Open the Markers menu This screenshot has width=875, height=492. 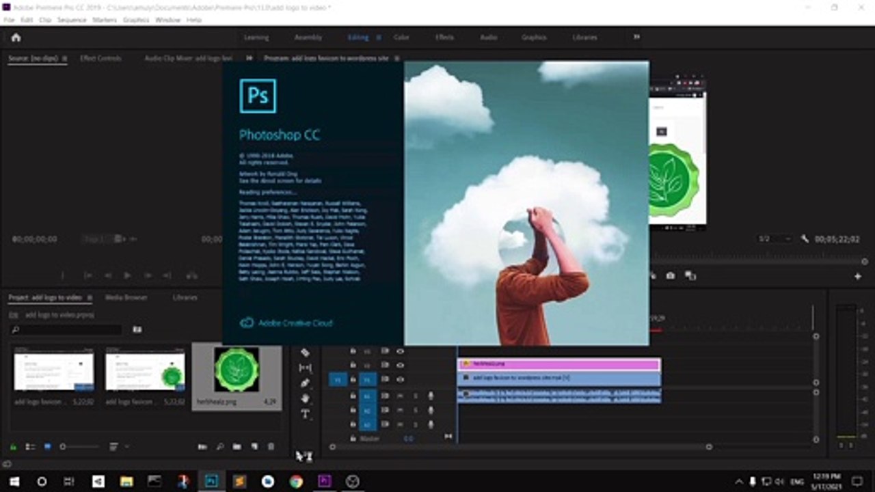(x=105, y=20)
